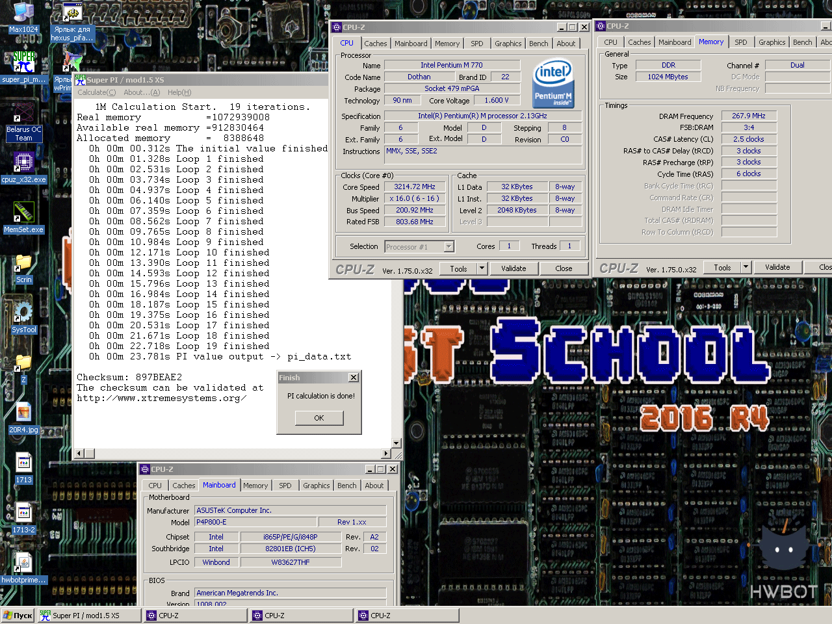Open the hwbotprime desktop icon
This screenshot has height=624, width=832.
point(23,563)
